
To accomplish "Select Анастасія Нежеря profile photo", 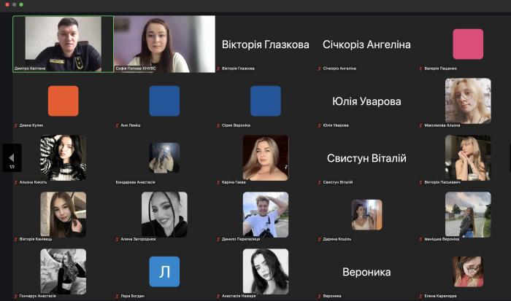I will [x=266, y=271].
